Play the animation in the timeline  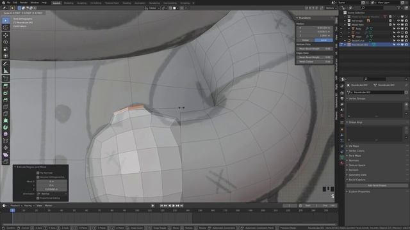[x=174, y=206]
